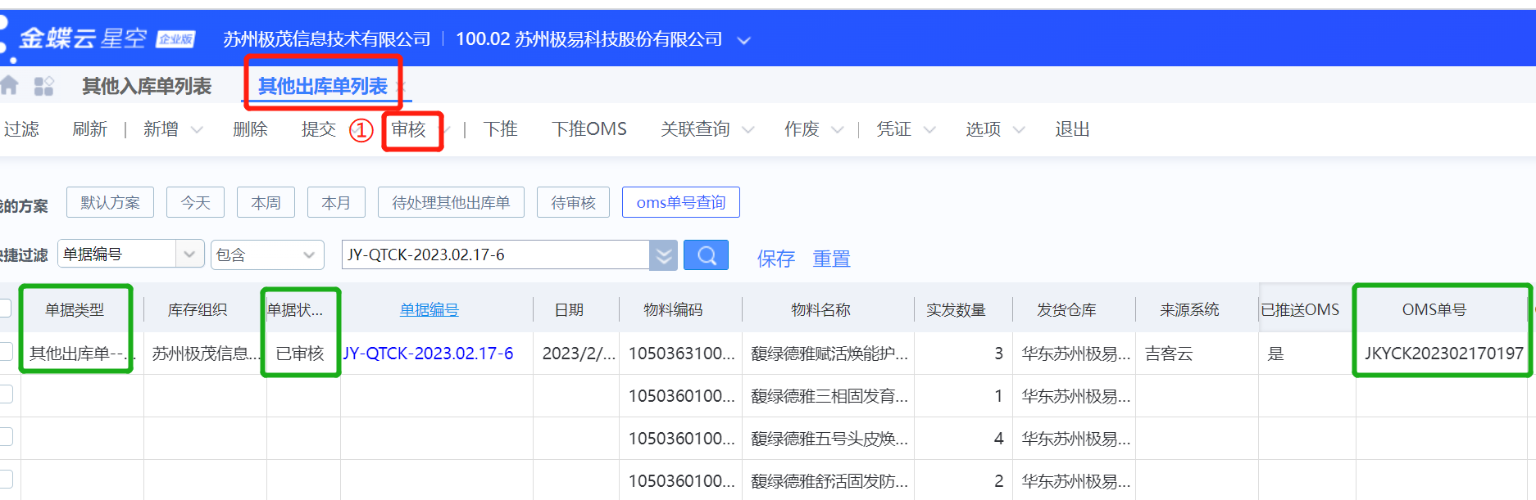Click 审核 in the toolbar
This screenshot has height=500, width=1536.
408,129
